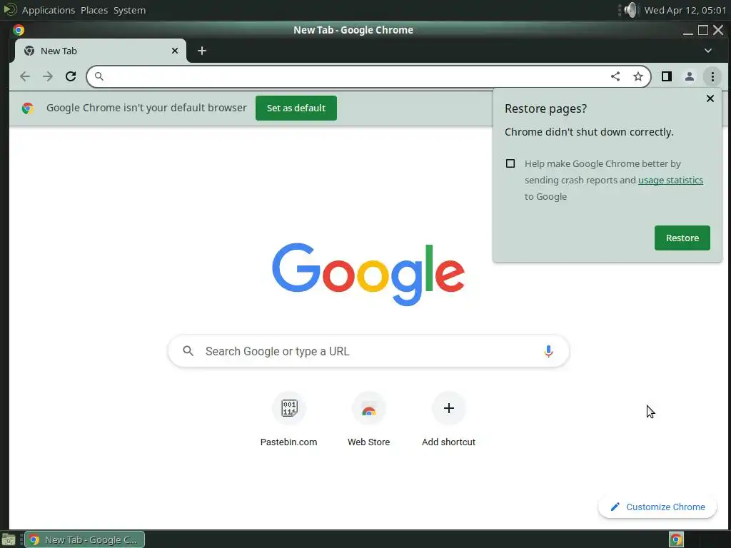Open the Web Store shortcut tile
731x548 pixels.
point(369,408)
